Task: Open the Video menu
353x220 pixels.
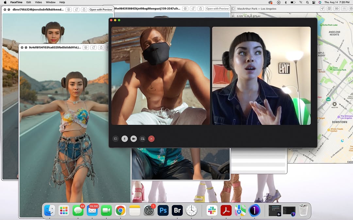Action: pyautogui.click(x=38, y=2)
